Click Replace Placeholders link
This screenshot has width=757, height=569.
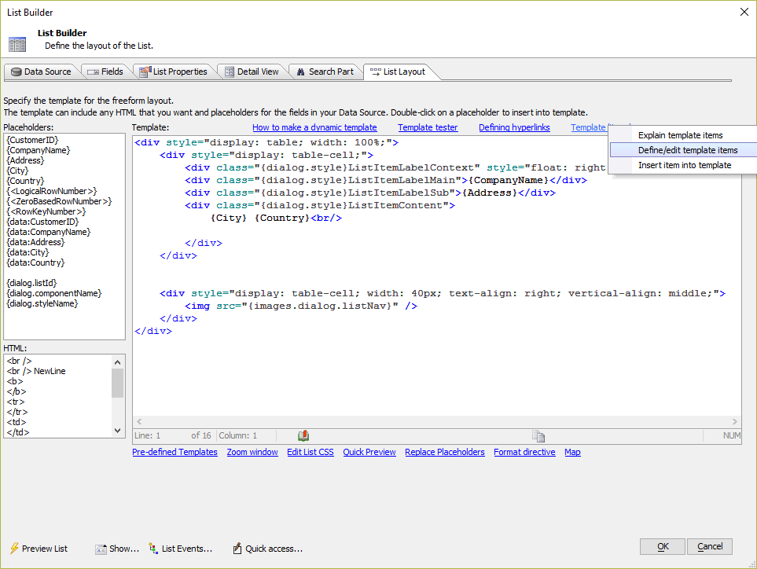click(x=445, y=452)
